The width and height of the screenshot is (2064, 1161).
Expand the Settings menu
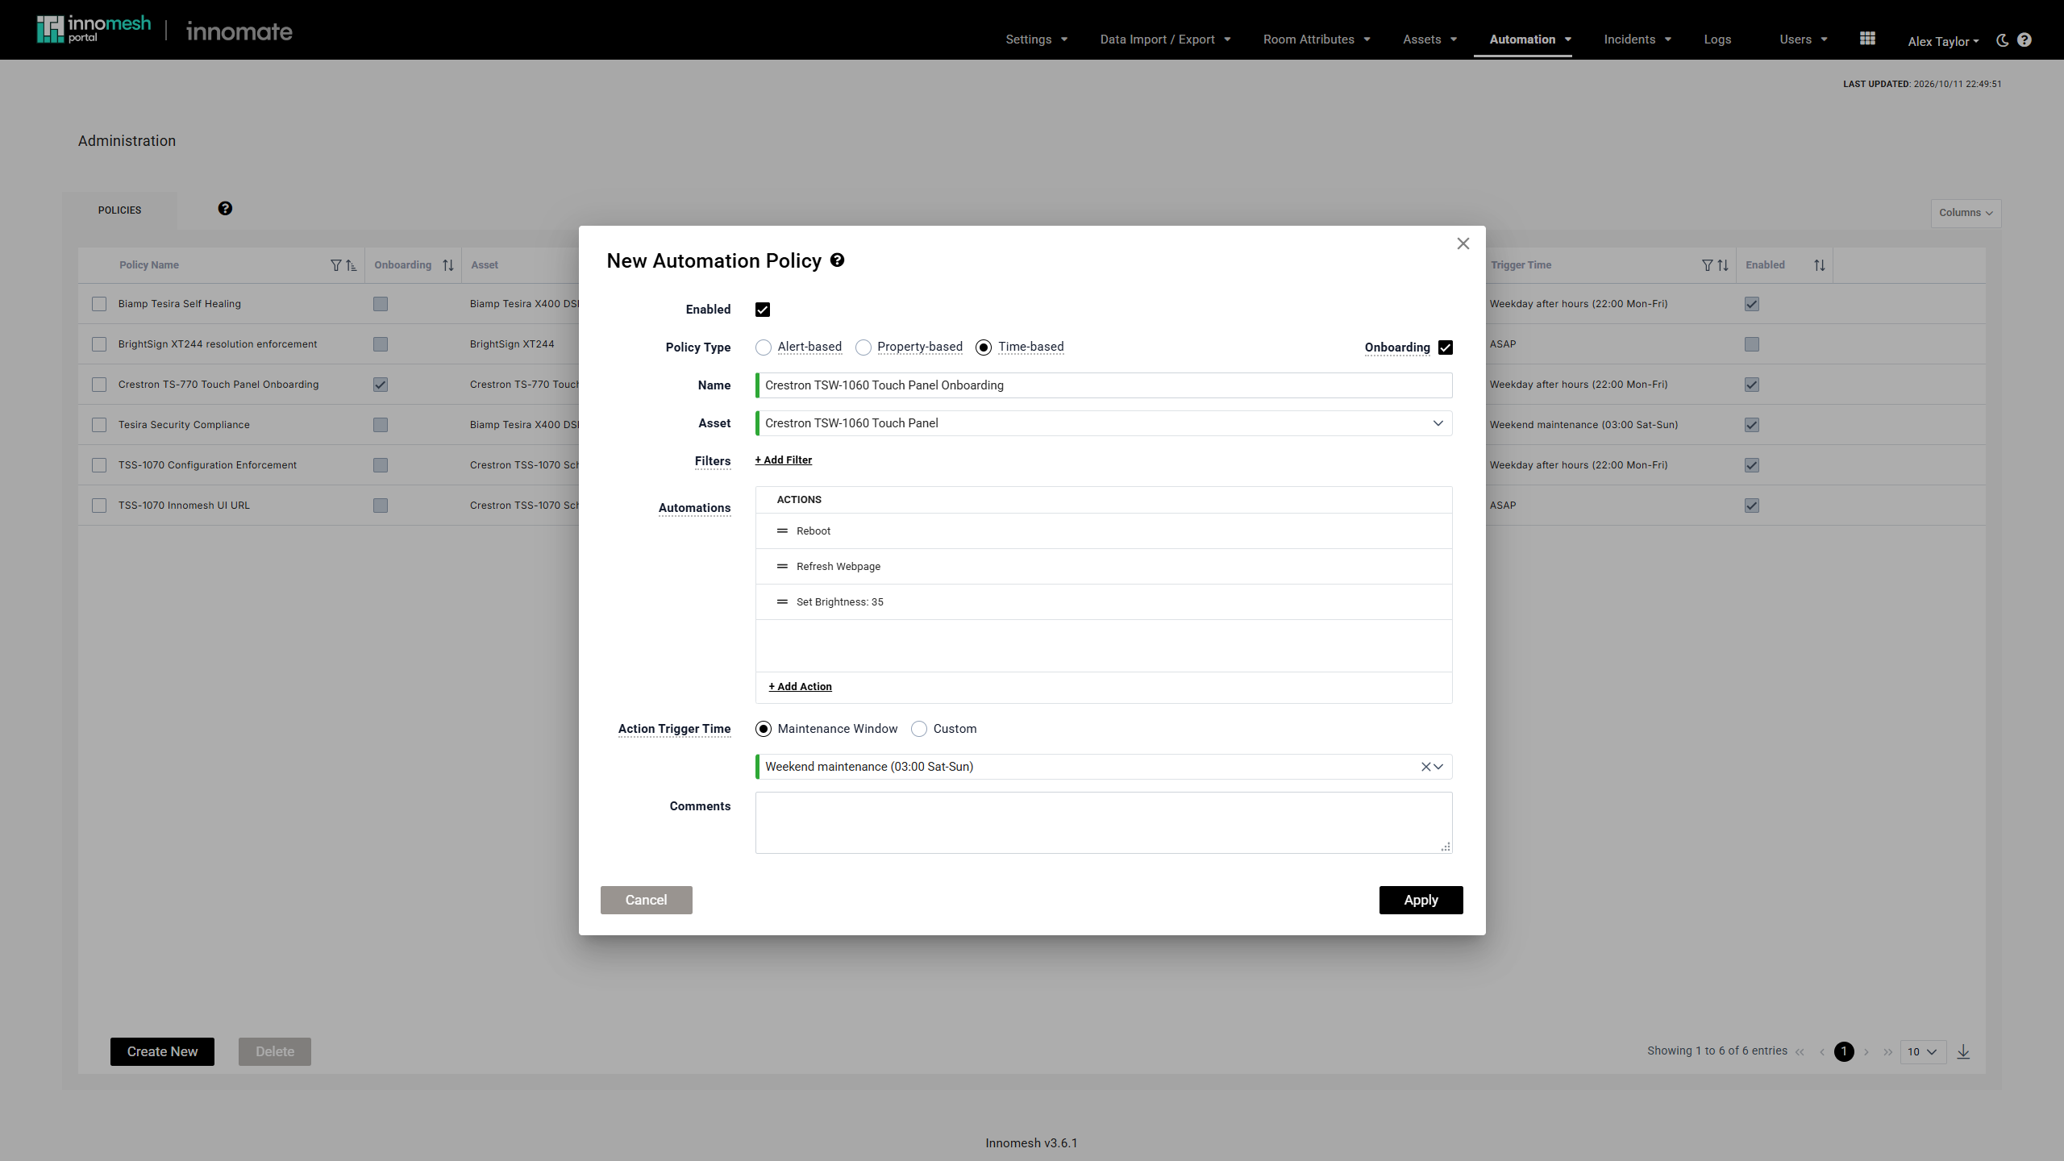coord(1037,40)
